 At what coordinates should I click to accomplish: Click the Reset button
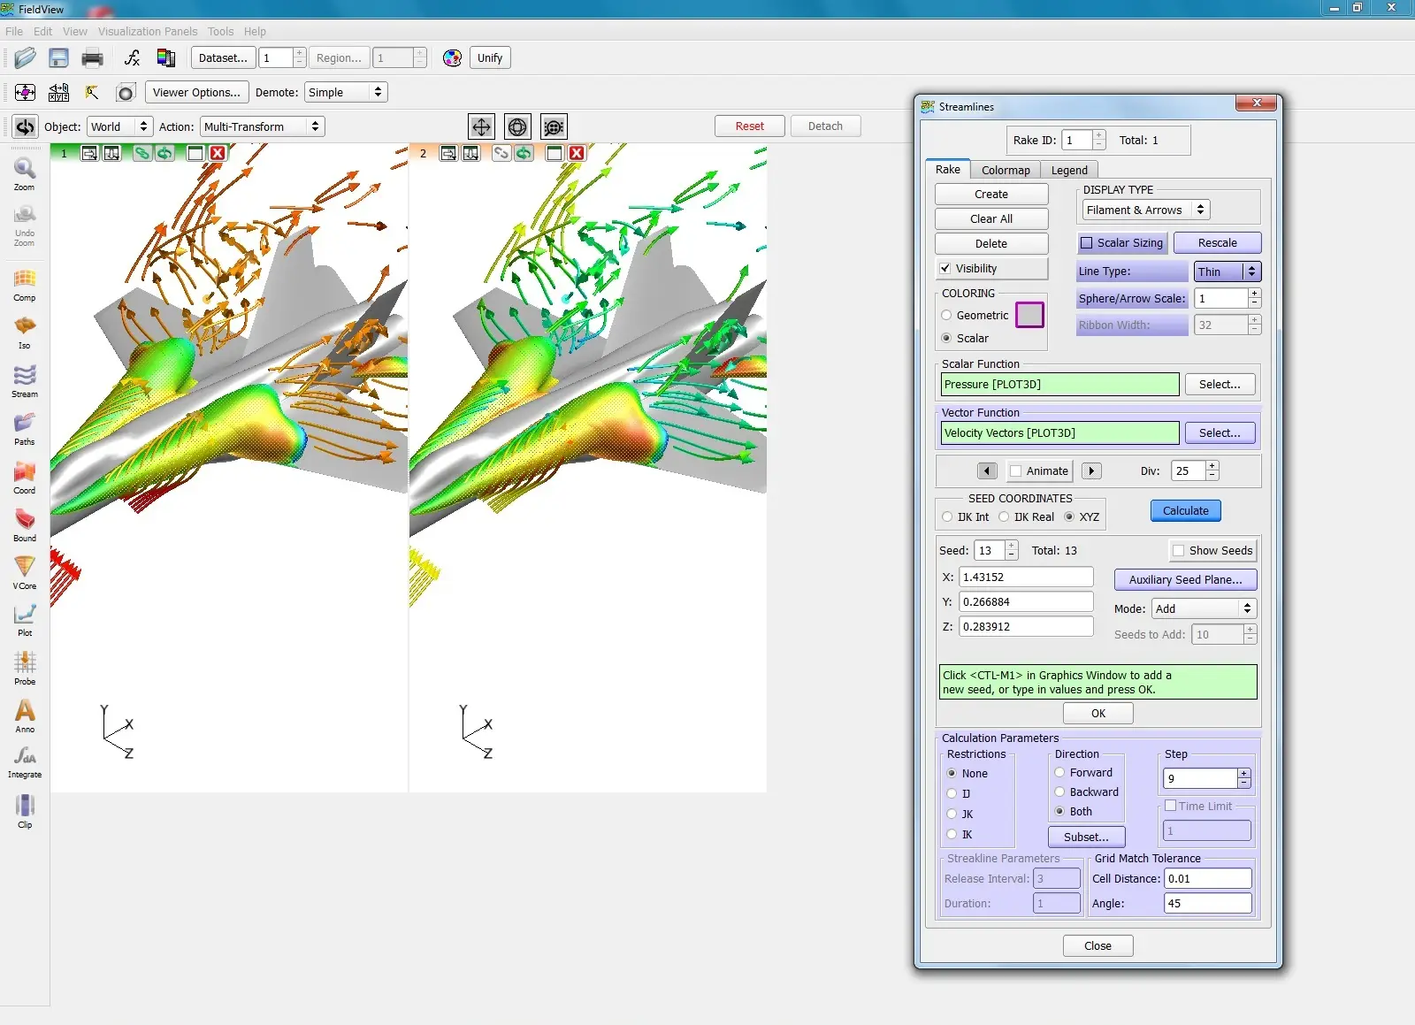click(750, 126)
